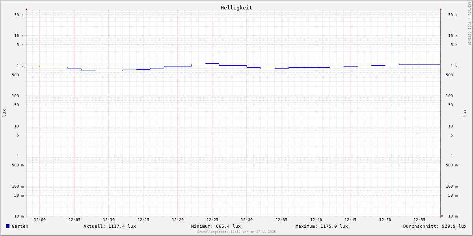The width and height of the screenshot is (473, 236).
Task: Click the 12:30 time axis label
Action: (x=247, y=220)
